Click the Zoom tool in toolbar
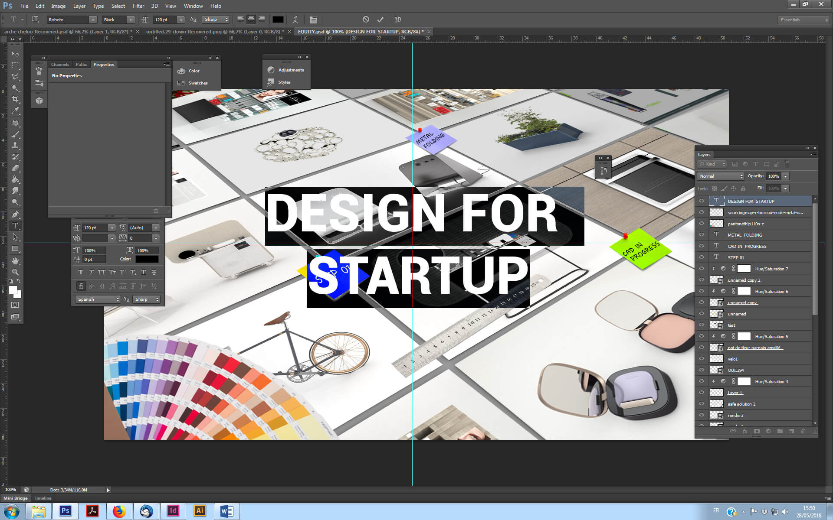The width and height of the screenshot is (833, 520). point(15,272)
